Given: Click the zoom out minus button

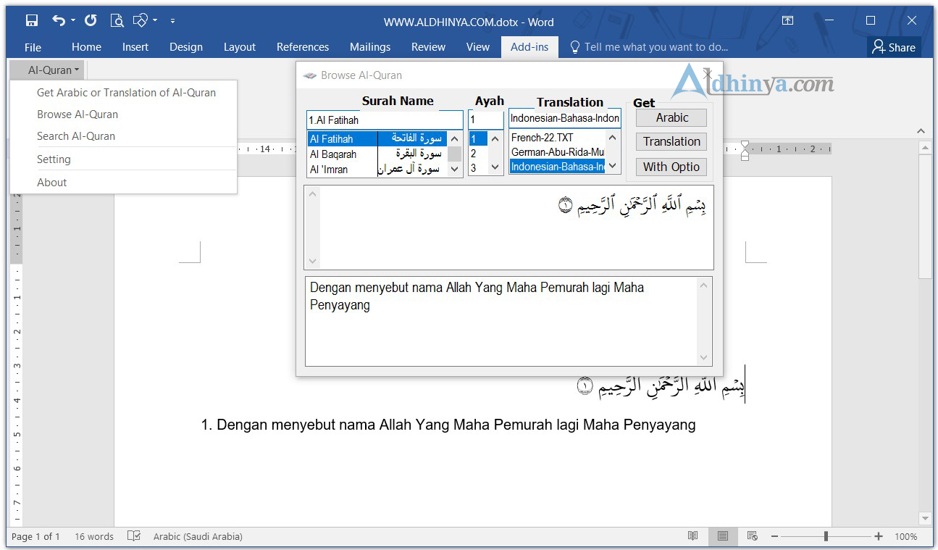Looking at the screenshot, I should (x=774, y=537).
